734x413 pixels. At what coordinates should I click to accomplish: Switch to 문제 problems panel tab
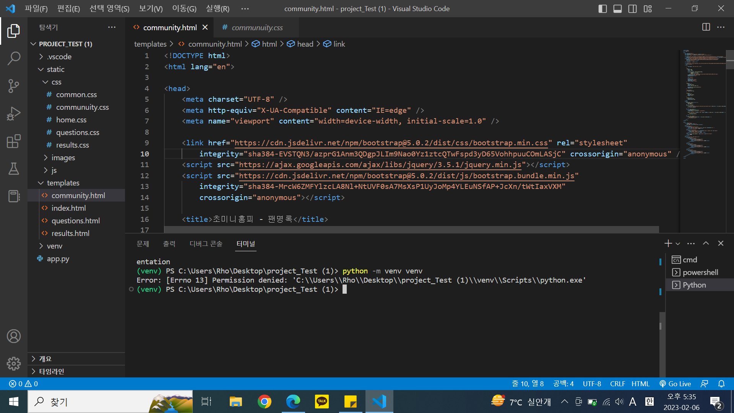[143, 244]
